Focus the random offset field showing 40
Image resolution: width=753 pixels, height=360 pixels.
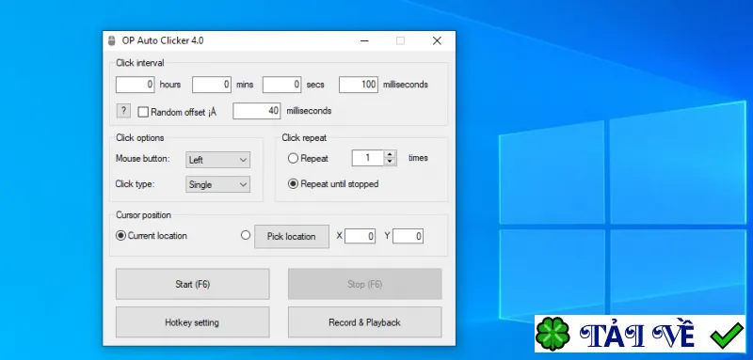pyautogui.click(x=257, y=111)
